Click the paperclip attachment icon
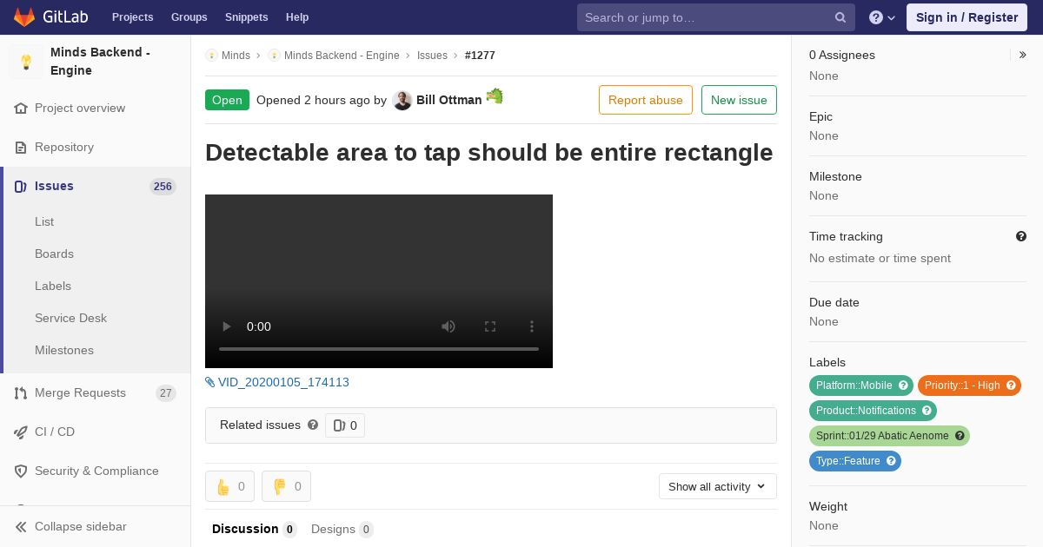The width and height of the screenshot is (1043, 547). 210,382
